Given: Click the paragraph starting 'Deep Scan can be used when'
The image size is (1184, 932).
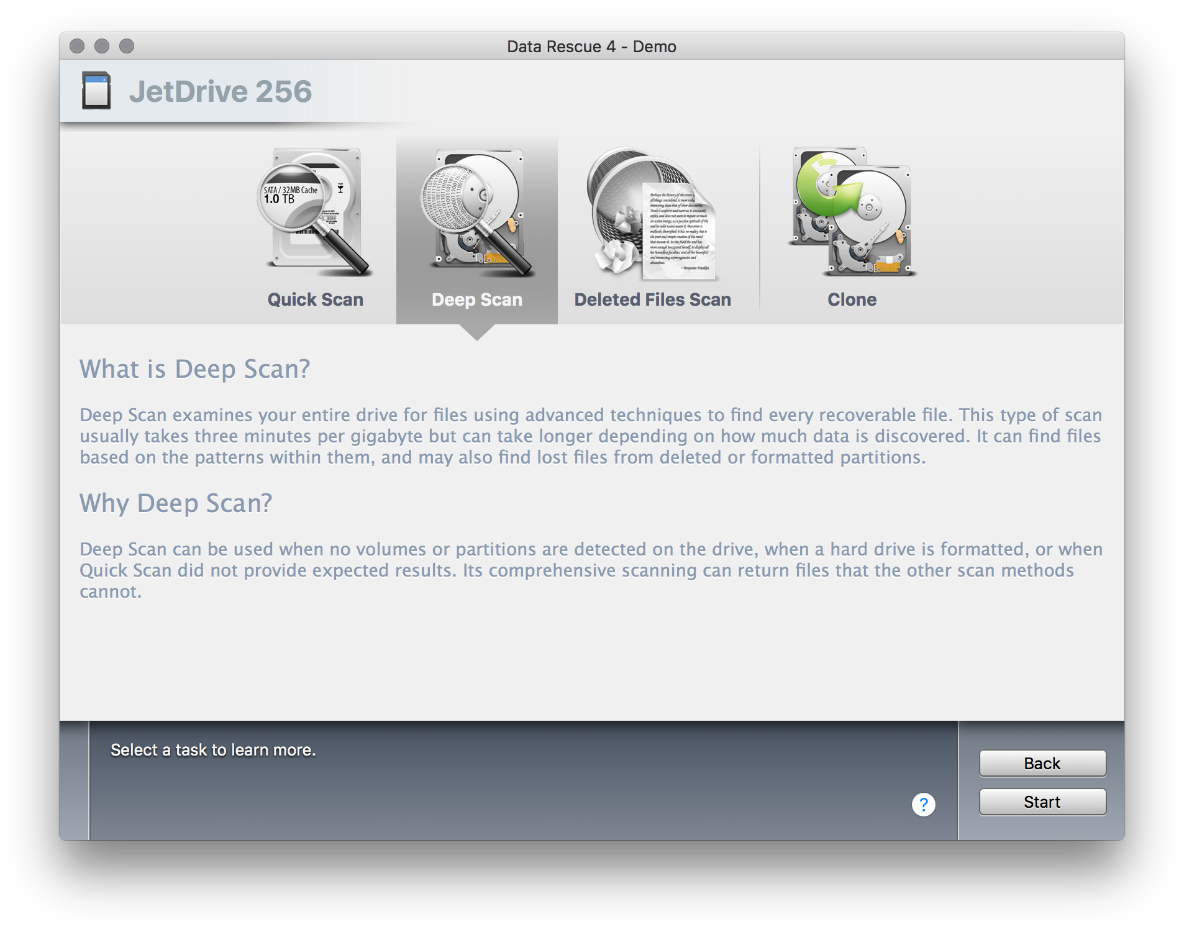Looking at the screenshot, I should [x=591, y=570].
